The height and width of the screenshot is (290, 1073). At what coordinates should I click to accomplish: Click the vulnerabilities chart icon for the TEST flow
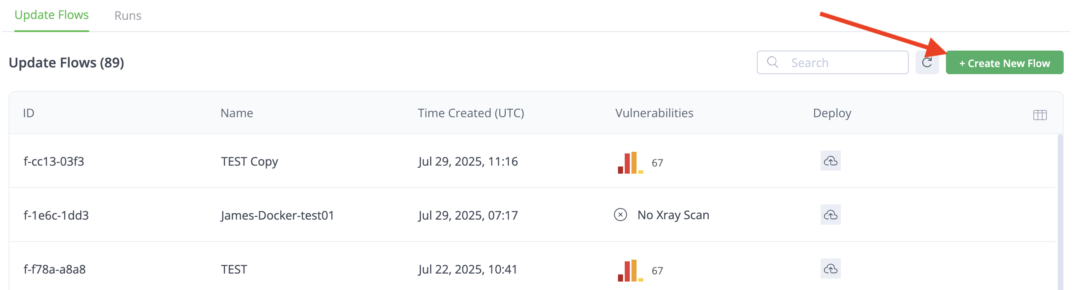[630, 271]
